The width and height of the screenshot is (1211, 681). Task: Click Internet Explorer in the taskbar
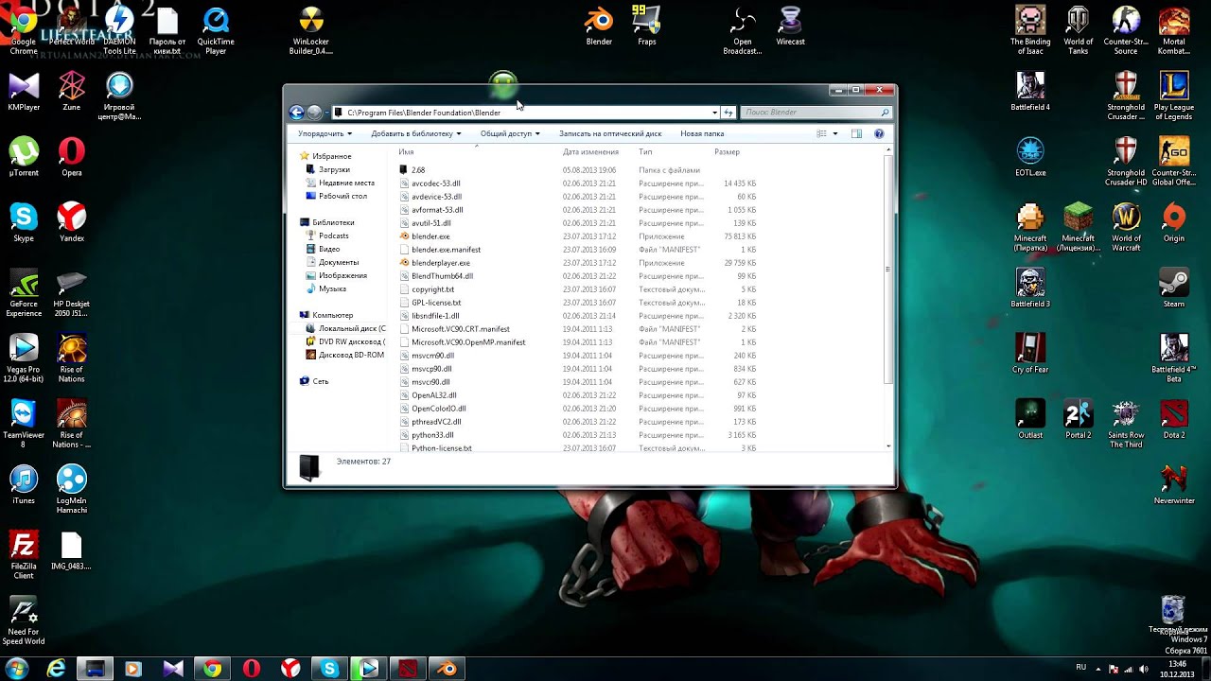57,669
